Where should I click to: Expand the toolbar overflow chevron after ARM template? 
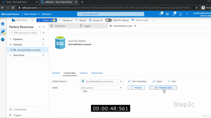point(154,20)
